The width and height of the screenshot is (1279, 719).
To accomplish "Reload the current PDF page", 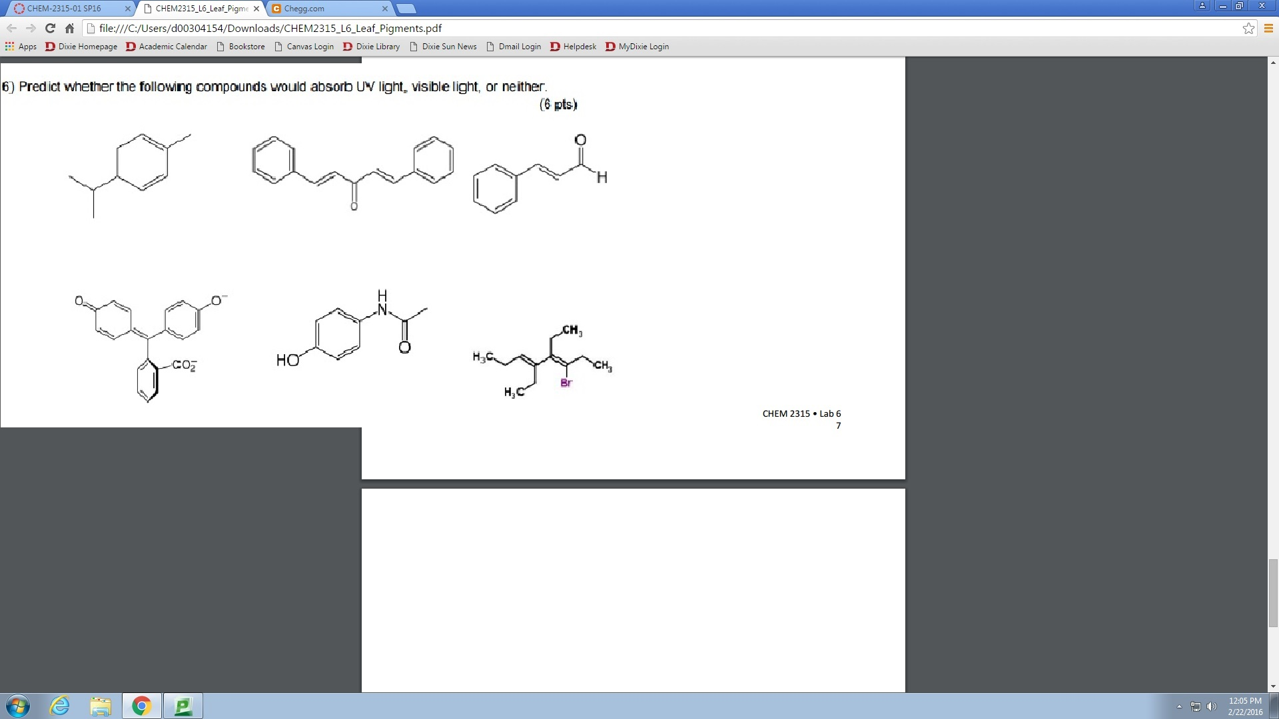I will tap(50, 28).
